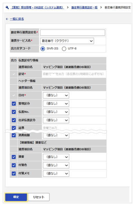Open the 付箋メモ mapping dropdown

pos(56,173)
